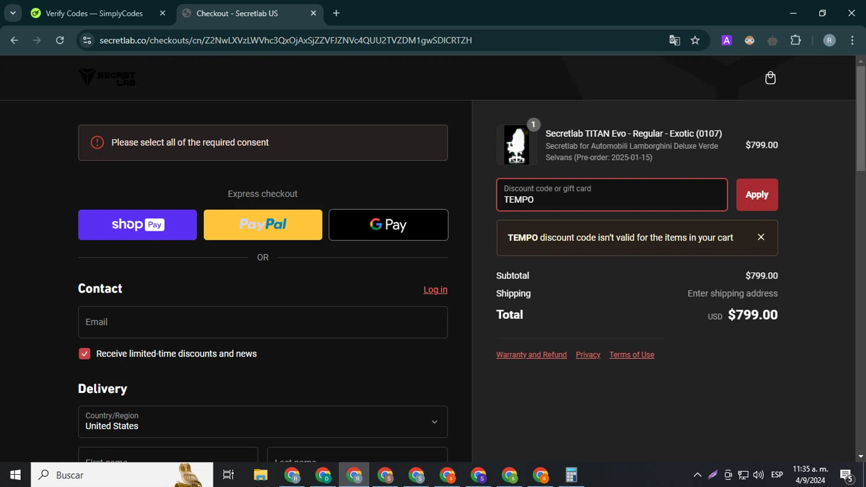
Task: Click the "Subtotal" label
Action: 513,276
